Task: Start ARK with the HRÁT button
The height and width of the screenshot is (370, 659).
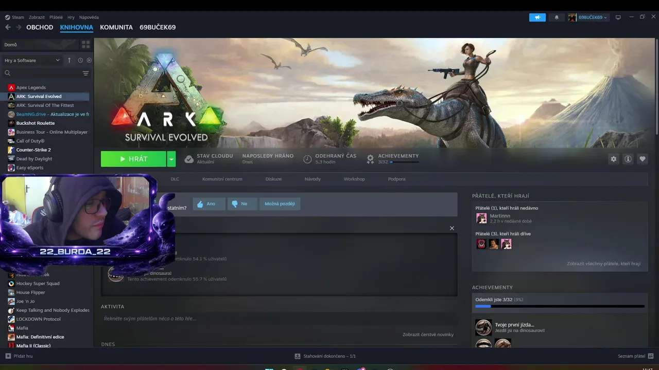Action: click(133, 159)
